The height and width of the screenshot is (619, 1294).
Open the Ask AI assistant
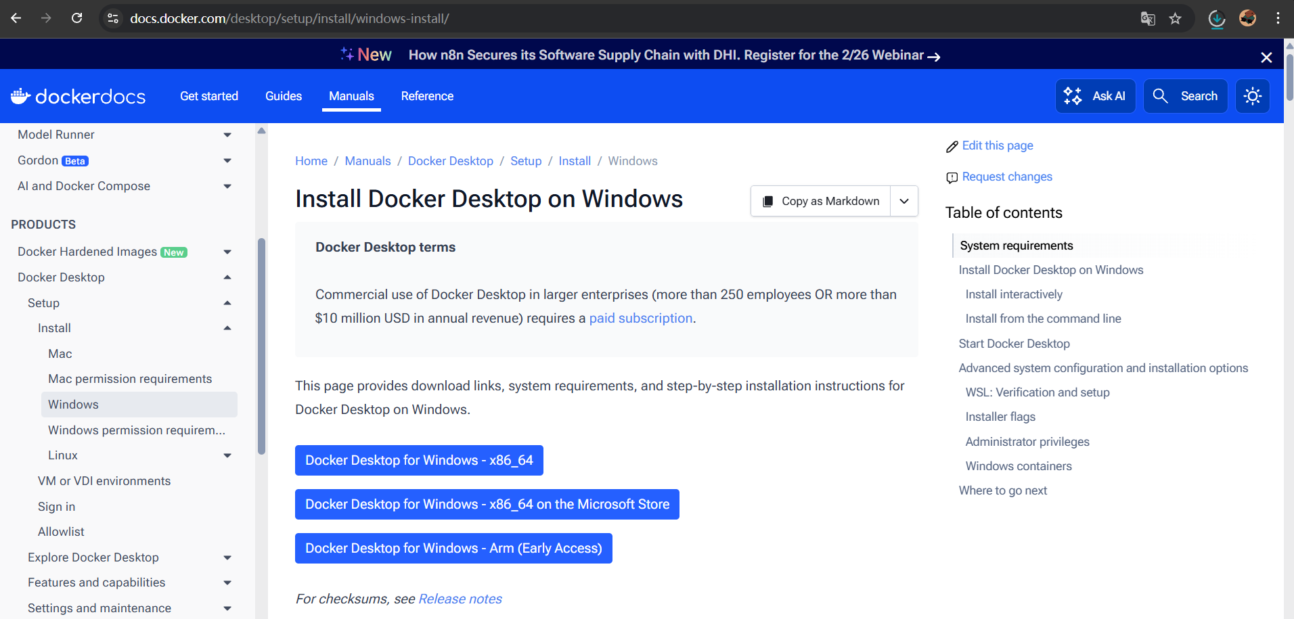[1095, 96]
